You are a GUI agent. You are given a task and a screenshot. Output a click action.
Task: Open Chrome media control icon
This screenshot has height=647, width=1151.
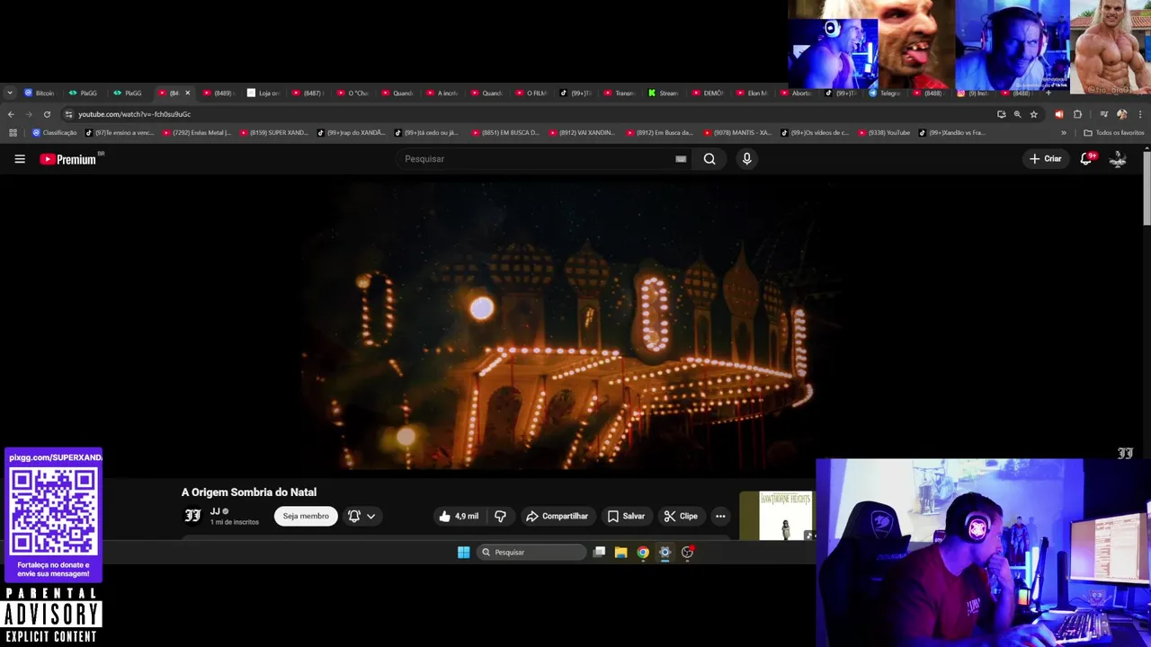tap(1103, 114)
